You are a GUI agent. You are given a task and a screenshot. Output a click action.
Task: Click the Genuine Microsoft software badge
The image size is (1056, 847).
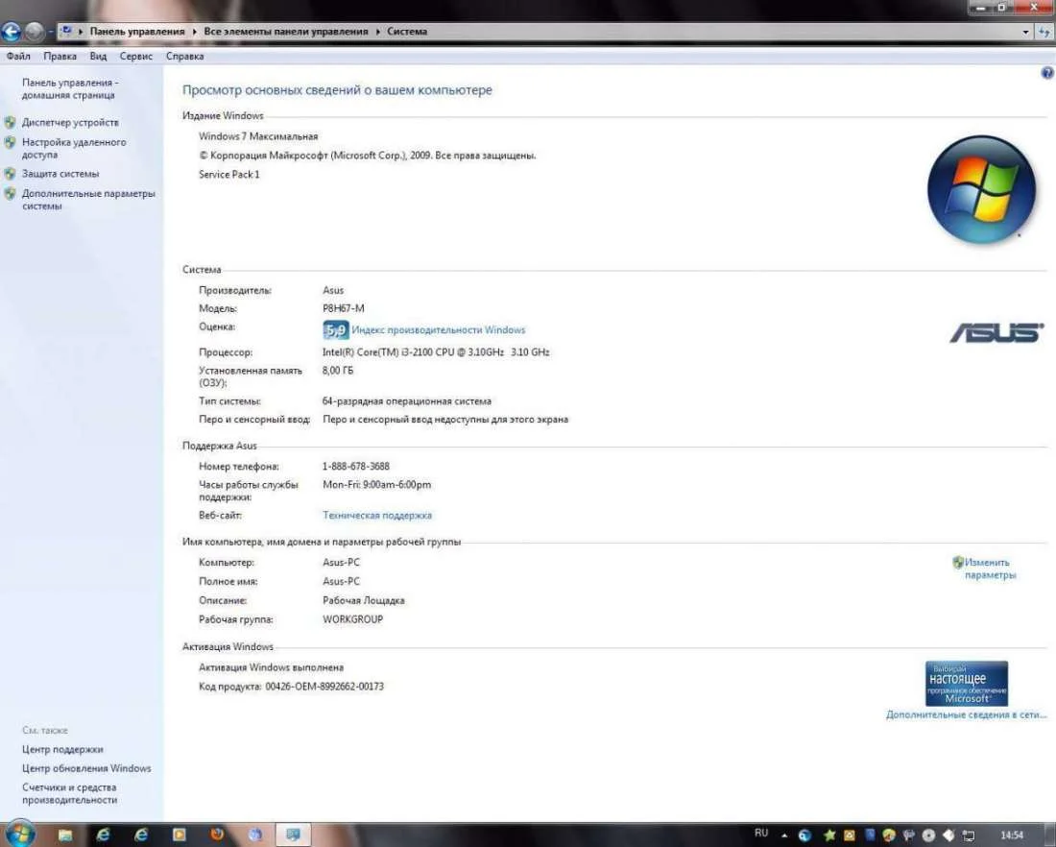[967, 683]
